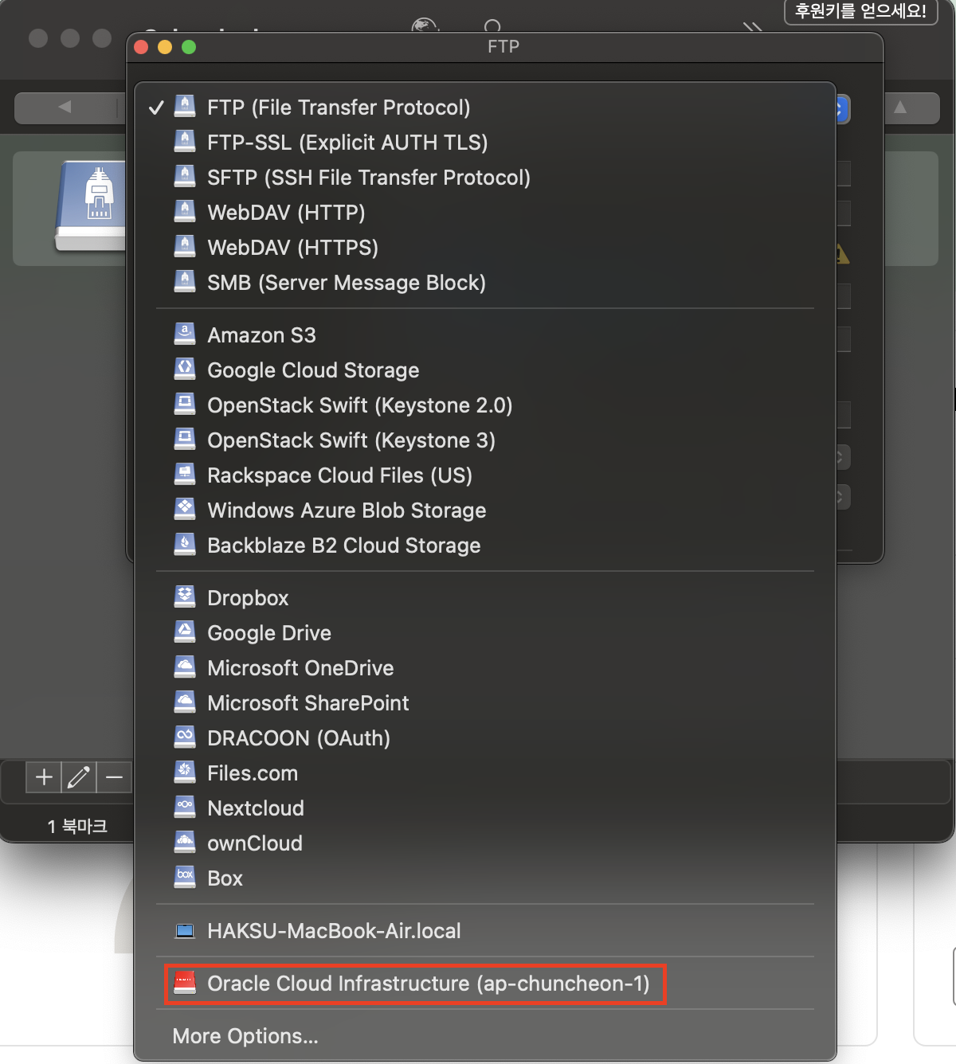Click the donation key button at top
This screenshot has height=1064, width=956.
point(860,11)
